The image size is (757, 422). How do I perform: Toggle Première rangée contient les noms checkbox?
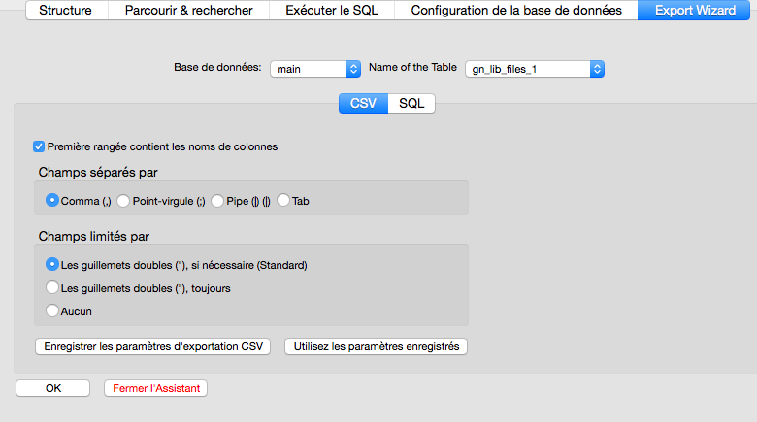[x=39, y=146]
